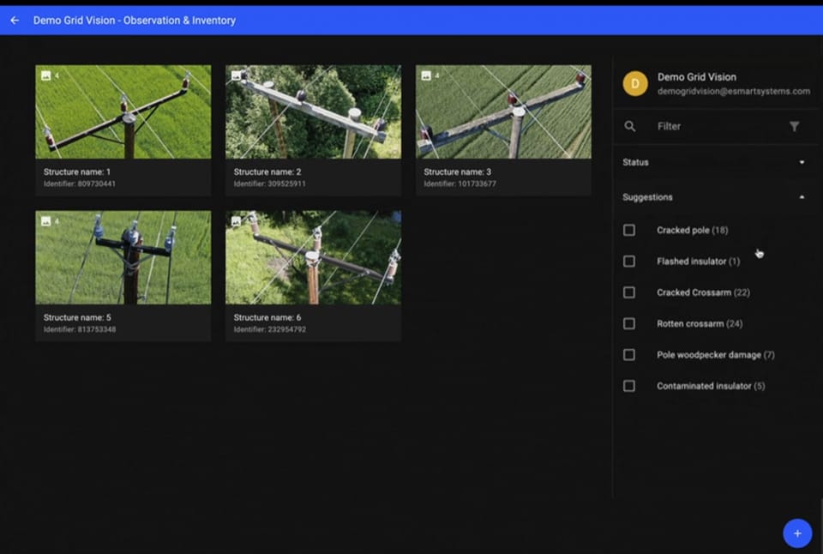This screenshot has height=554, width=823.
Task: Click the photo count icon on Structure 2 thumbnail
Action: coord(237,75)
